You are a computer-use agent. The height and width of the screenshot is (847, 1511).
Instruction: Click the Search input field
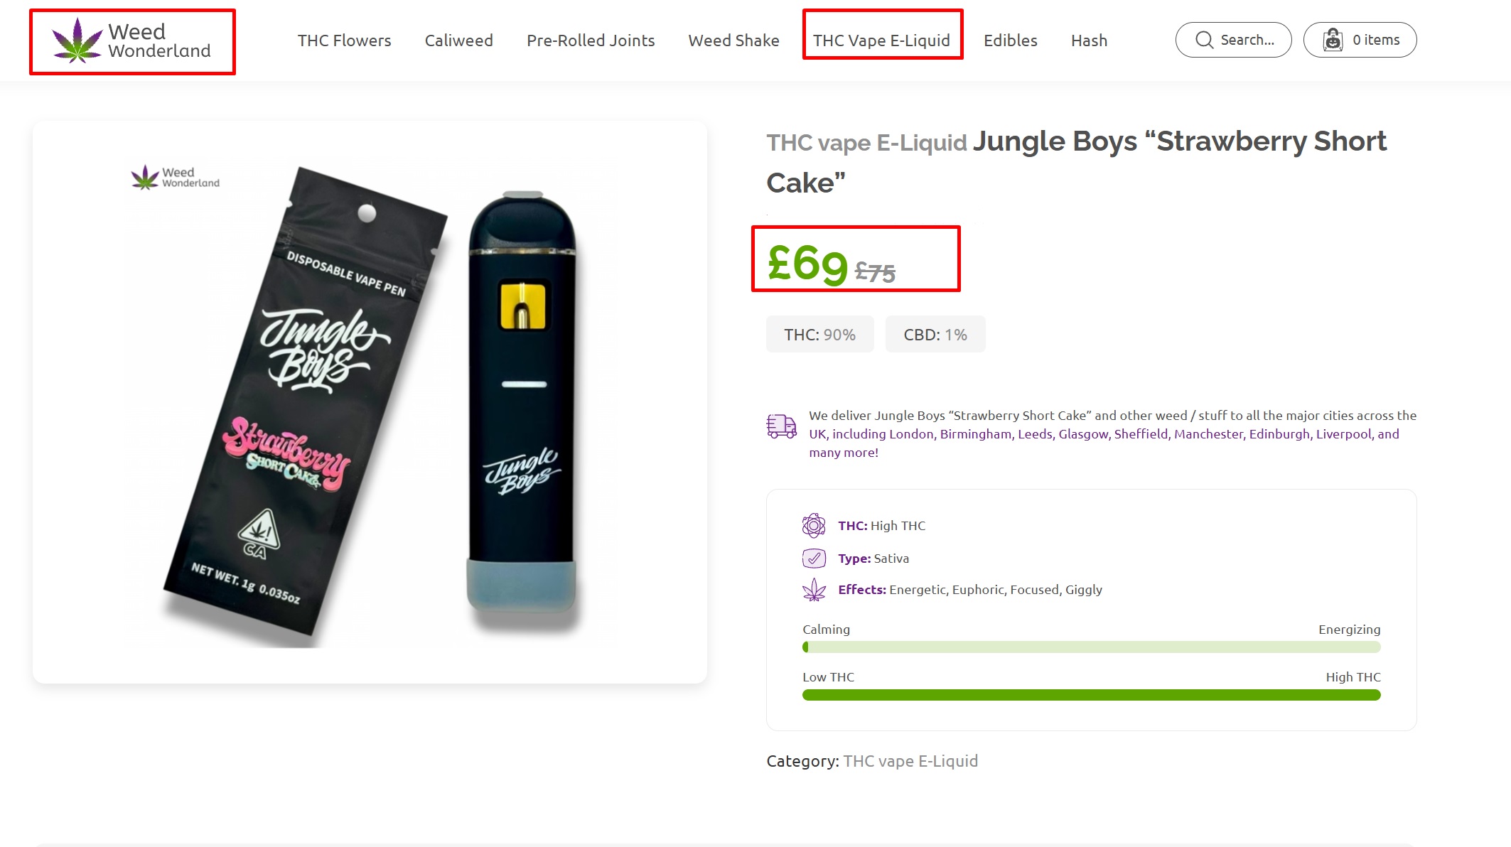click(1233, 40)
